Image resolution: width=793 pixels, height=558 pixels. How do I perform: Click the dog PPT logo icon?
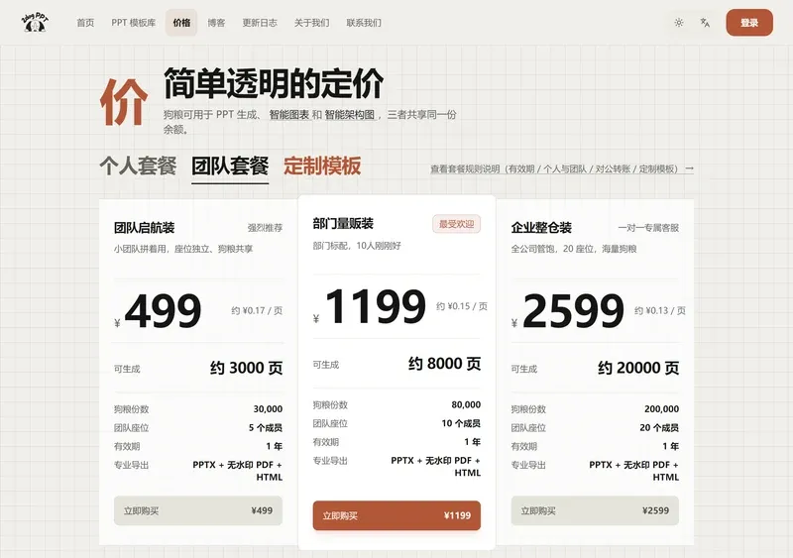35,22
